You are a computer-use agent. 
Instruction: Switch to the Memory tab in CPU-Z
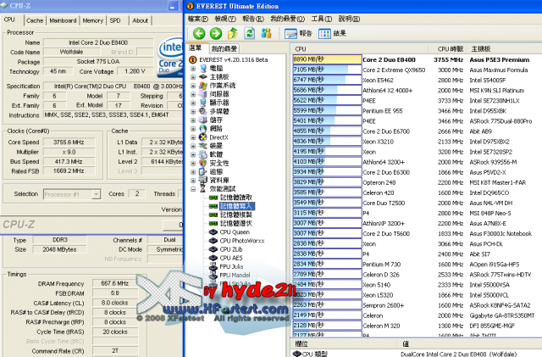tap(92, 20)
